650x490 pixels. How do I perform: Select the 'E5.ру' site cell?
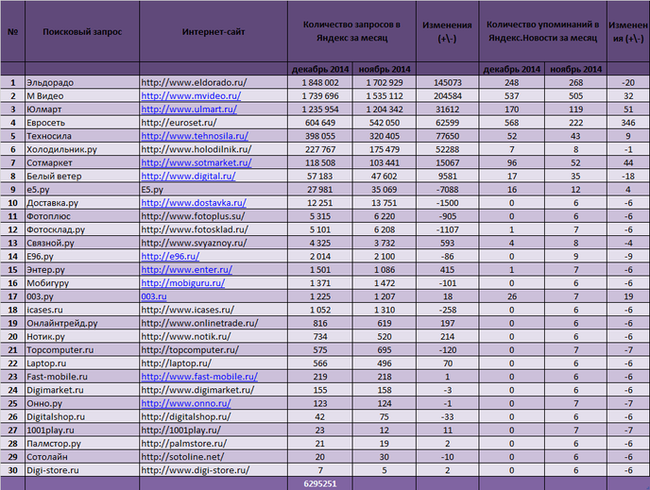coord(214,190)
